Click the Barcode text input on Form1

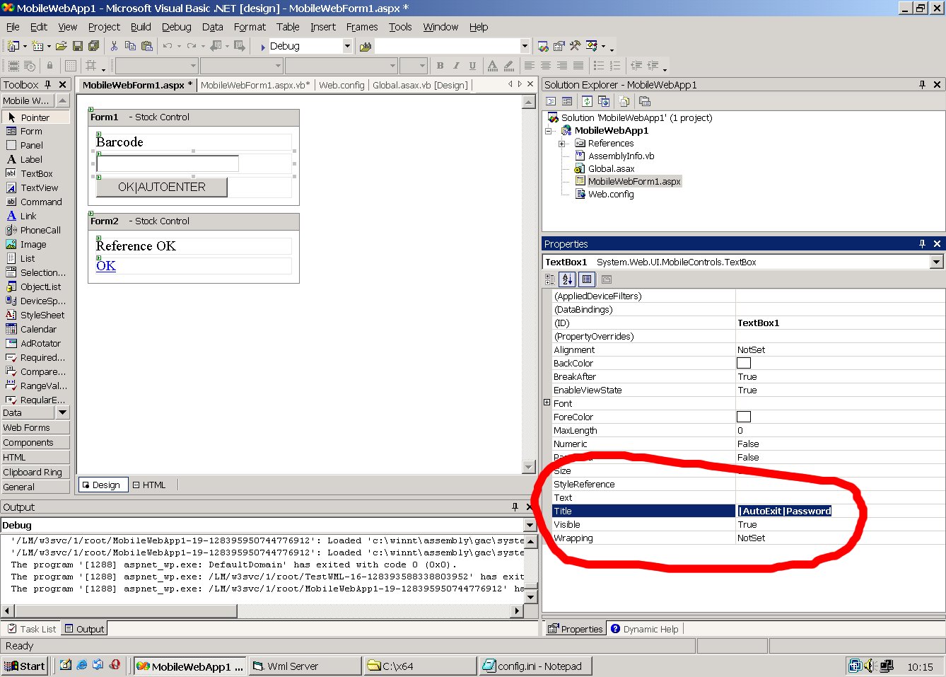(168, 163)
